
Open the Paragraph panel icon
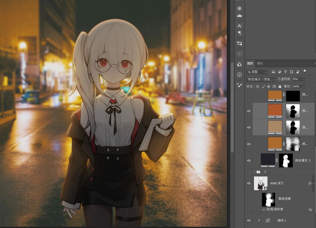coord(239,33)
